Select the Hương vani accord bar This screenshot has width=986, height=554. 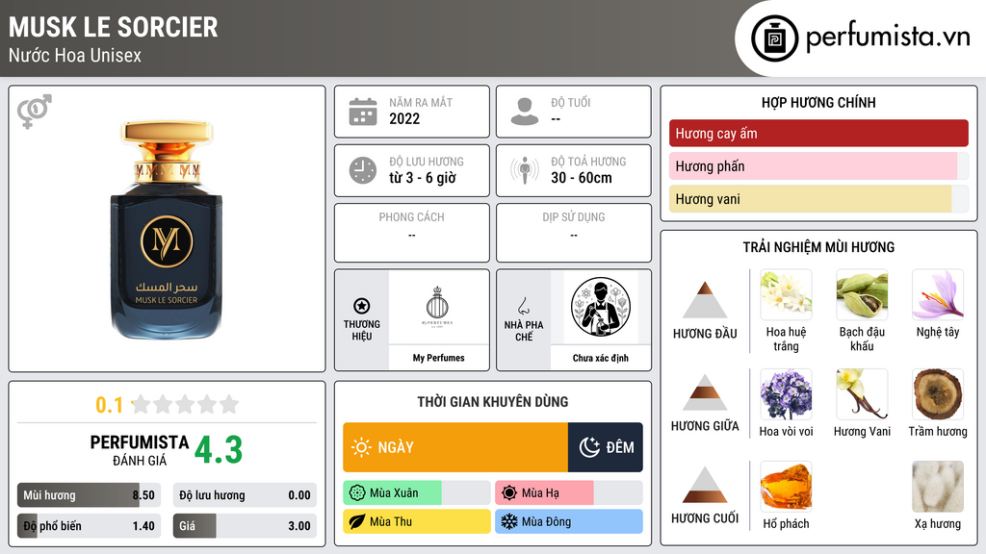tap(818, 198)
